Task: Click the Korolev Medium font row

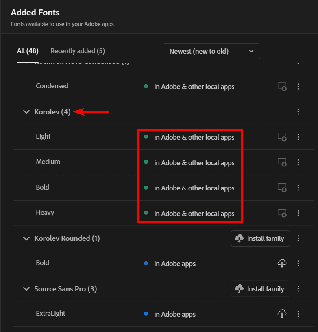Action: (48, 162)
